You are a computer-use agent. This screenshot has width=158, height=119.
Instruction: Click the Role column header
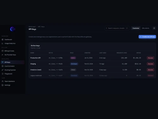[72, 53]
